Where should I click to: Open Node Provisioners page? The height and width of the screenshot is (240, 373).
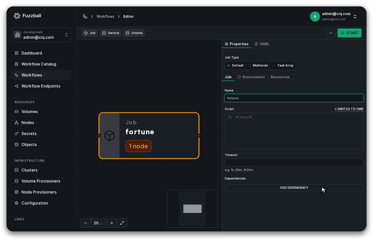[41, 192]
